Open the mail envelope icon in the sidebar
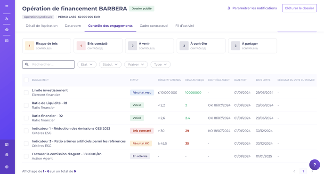The image size is (324, 174). click(x=7, y=40)
